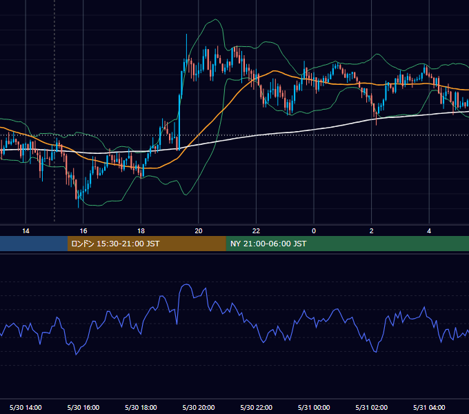Viewport: 469px width, 414px height.
Task: Click the 5/30 16:00 time label
Action: pyautogui.click(x=83, y=407)
